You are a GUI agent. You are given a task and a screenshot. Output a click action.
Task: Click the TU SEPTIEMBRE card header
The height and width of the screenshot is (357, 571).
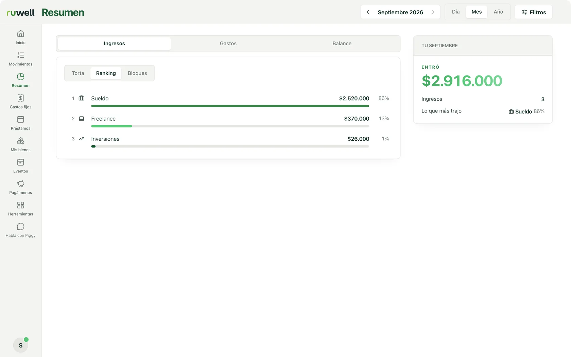[x=483, y=46]
